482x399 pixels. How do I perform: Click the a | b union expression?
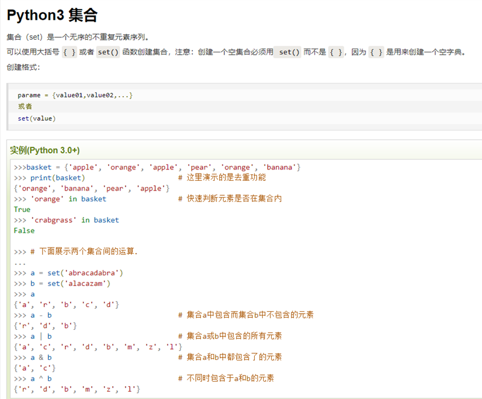(40, 336)
